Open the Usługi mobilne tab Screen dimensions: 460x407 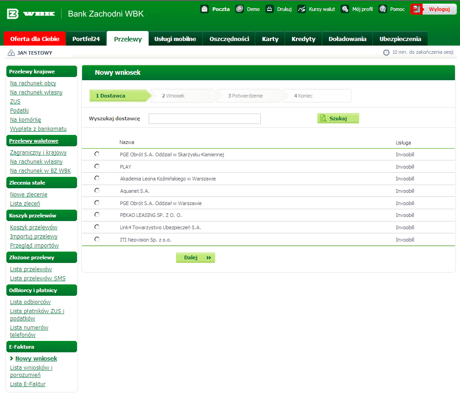[175, 39]
